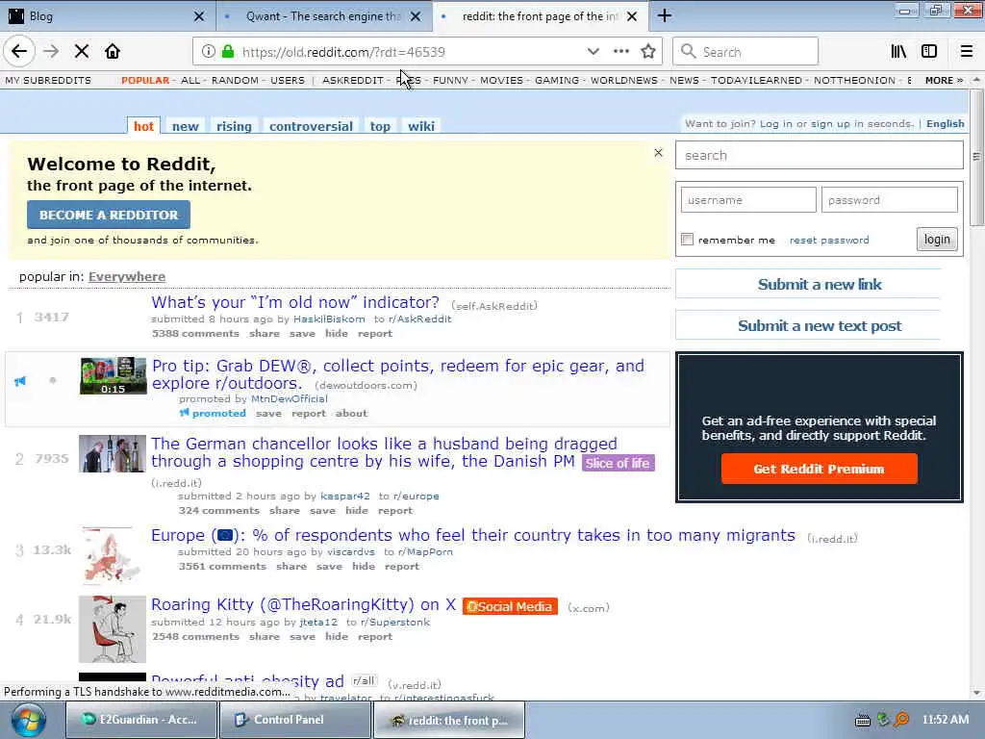Click the orange magnifier tray icon
Screen dimensions: 985x739
(x=901, y=720)
